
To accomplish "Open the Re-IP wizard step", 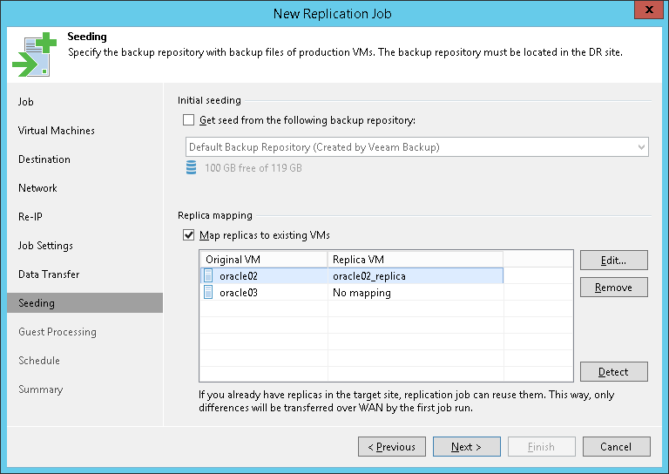I will click(x=30, y=217).
